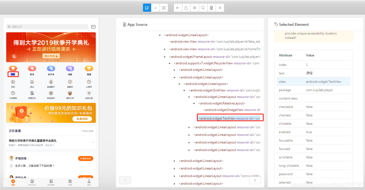365x190 pixels.
Task: Tap the 心理学 icon
Action: click(x=89, y=82)
